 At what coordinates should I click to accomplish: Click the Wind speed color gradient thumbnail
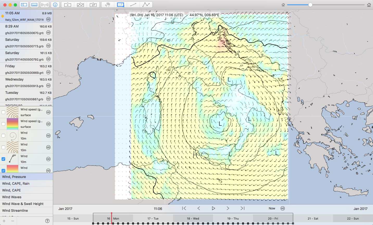tap(12, 124)
